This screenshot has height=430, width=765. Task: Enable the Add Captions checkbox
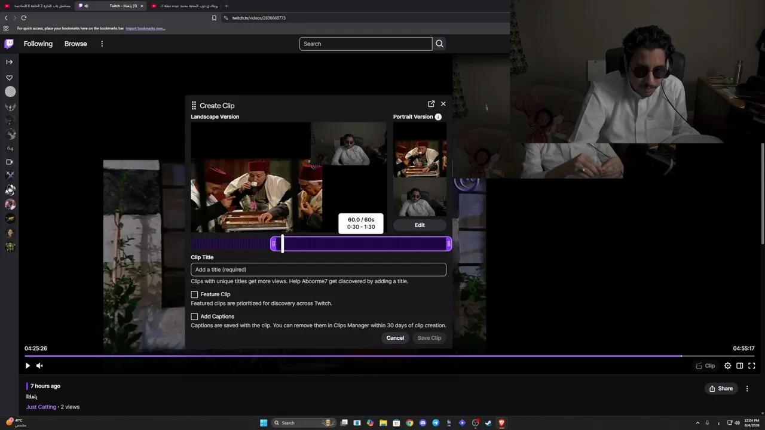[x=194, y=317]
